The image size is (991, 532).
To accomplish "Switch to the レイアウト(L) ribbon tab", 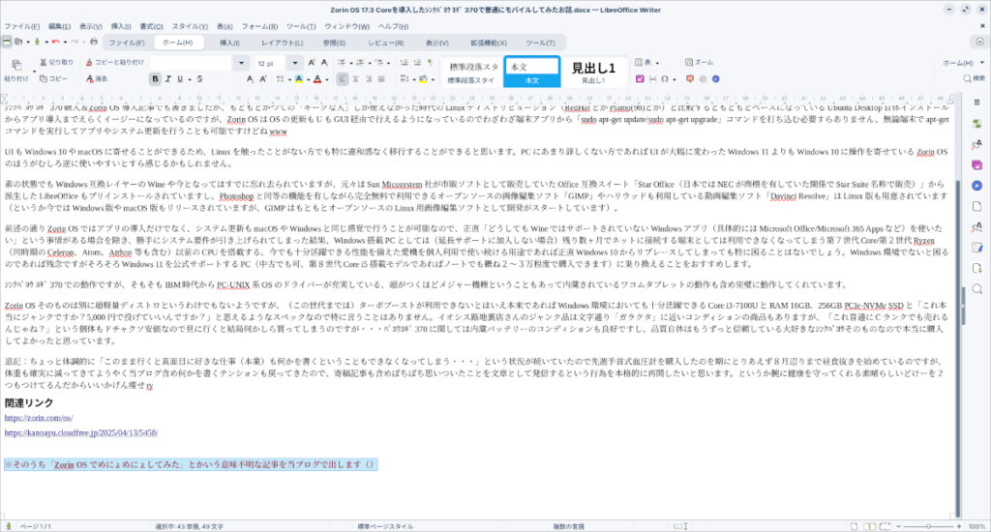I will (x=283, y=43).
